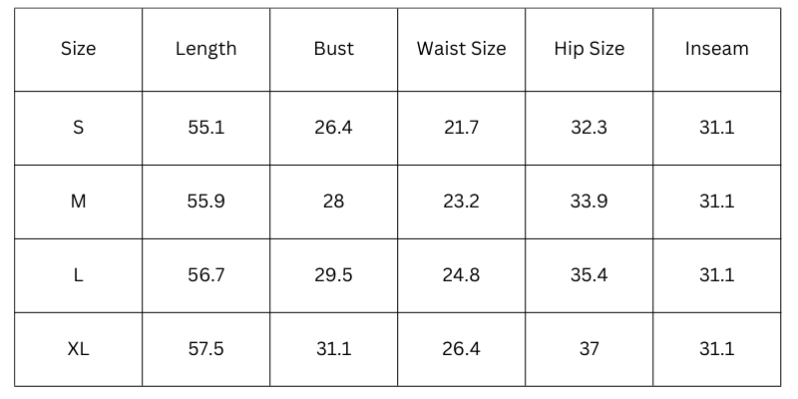Select the Hip Size header cell
The image size is (798, 399).
tap(589, 49)
